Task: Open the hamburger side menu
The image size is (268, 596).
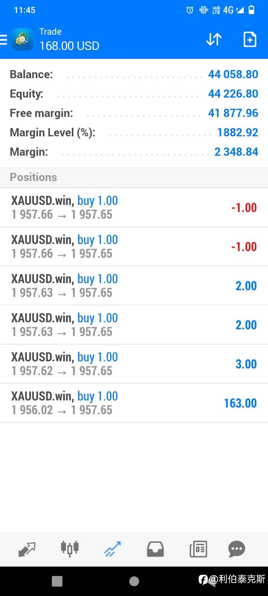Action: point(4,39)
